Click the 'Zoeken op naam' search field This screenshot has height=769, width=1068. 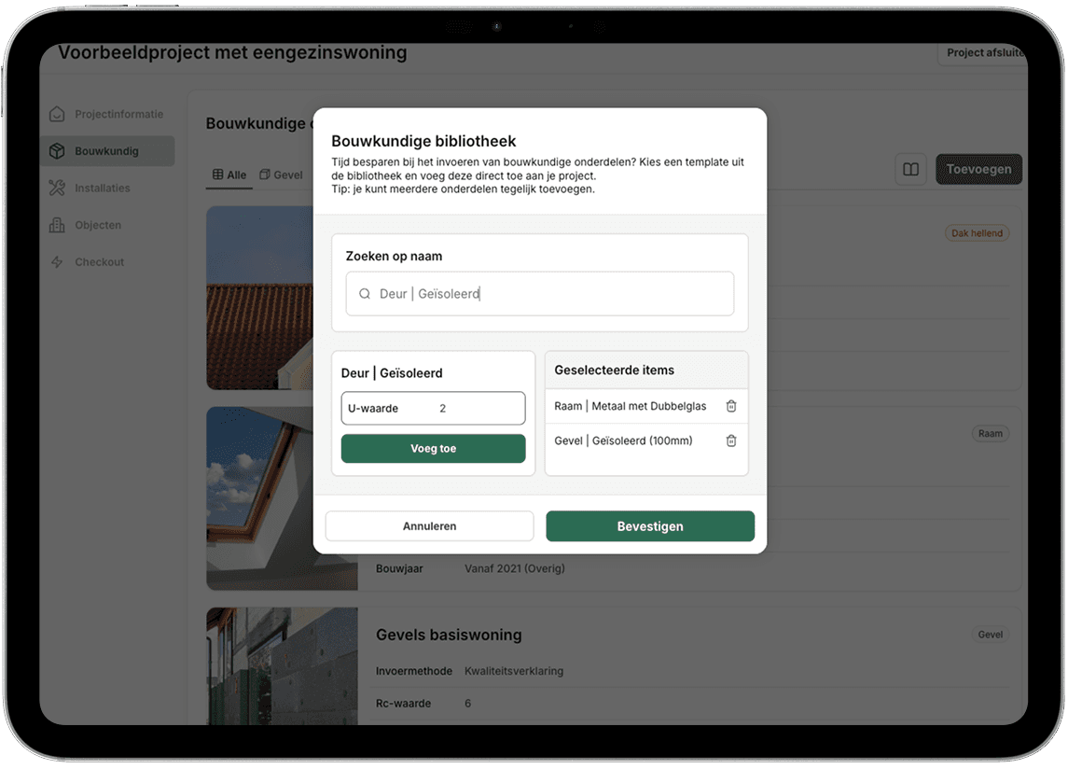click(539, 293)
